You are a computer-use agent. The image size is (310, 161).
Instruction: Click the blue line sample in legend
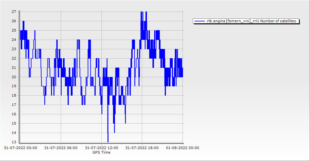pos(200,21)
